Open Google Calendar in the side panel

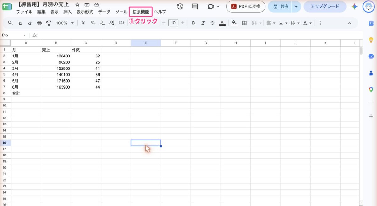[371, 24]
